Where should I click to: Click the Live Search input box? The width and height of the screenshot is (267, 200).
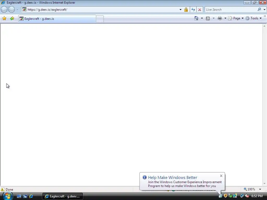pyautogui.click(x=231, y=10)
